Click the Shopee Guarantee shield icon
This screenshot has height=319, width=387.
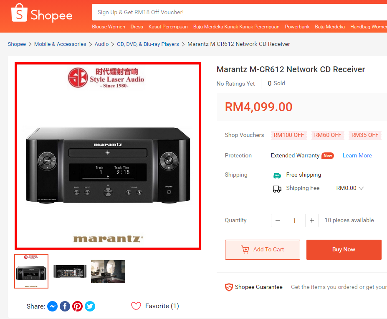click(x=229, y=287)
